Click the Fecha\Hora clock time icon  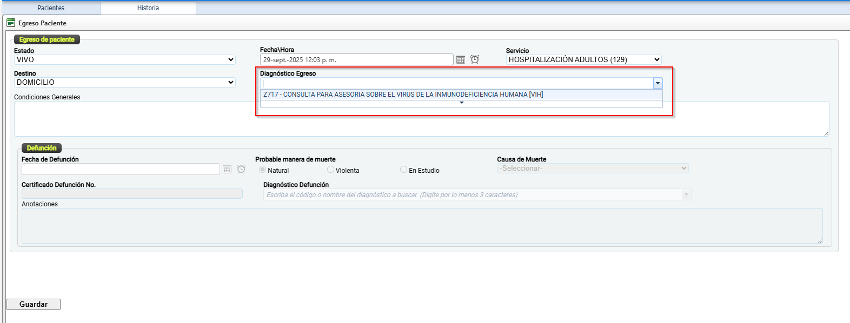pos(475,59)
